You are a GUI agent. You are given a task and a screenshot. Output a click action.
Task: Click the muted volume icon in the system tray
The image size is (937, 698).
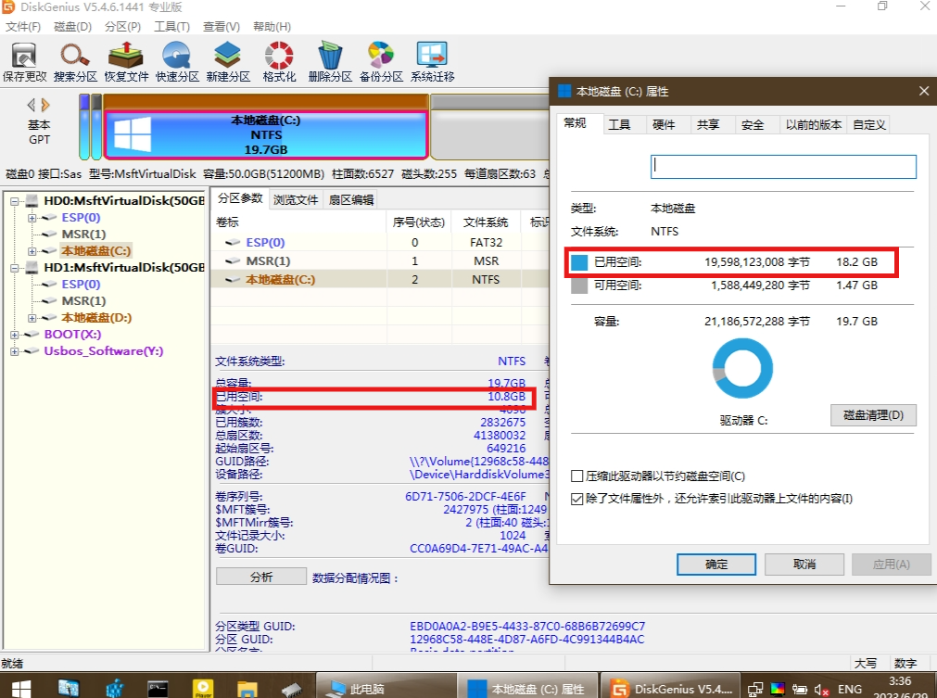pos(822,690)
